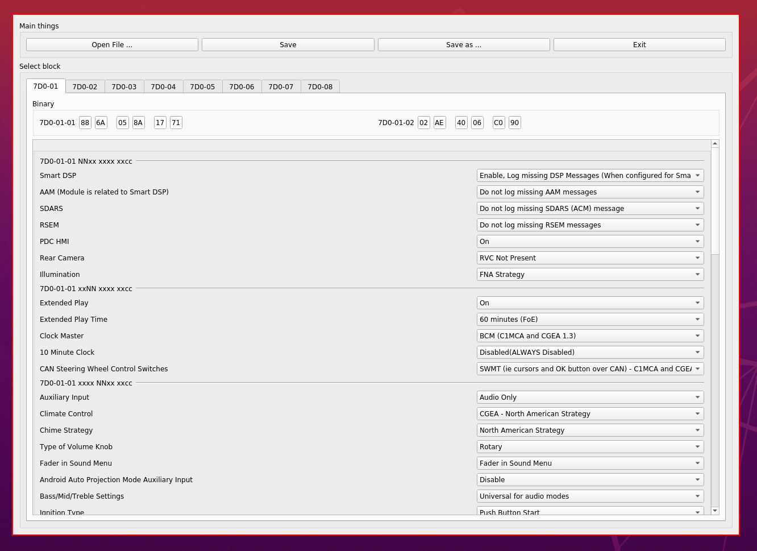Viewport: 757px width, 551px height.
Task: Click the 7D0-01-01 NNxx xxxx xxcc heading
Action: (x=86, y=161)
